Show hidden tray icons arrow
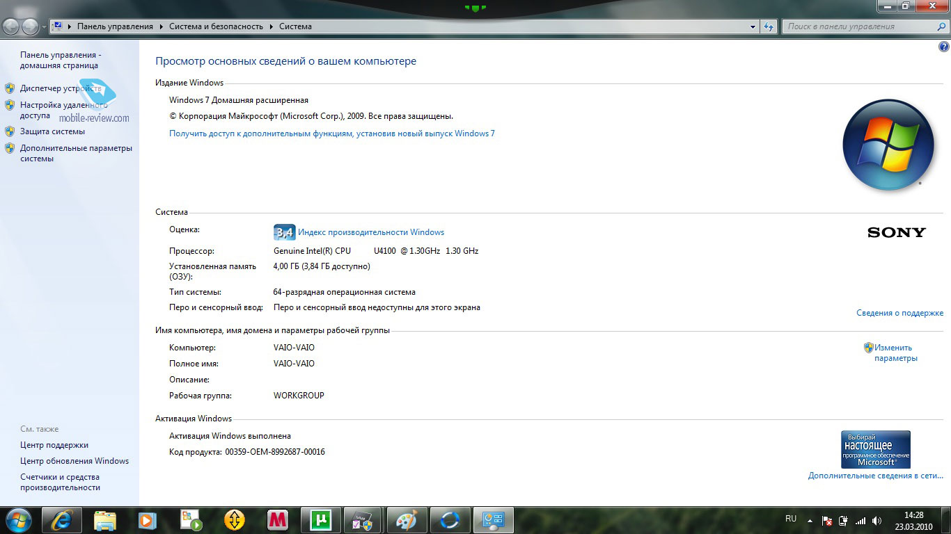The width and height of the screenshot is (951, 534). tap(810, 521)
